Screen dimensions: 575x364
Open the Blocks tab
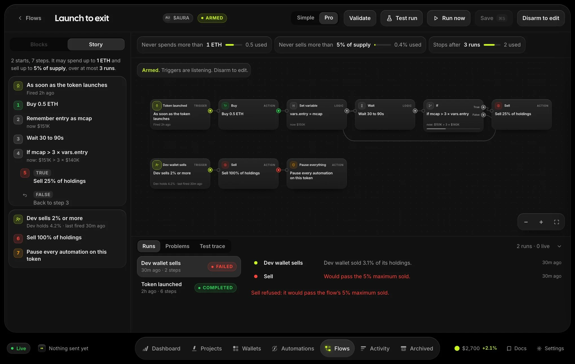click(39, 44)
